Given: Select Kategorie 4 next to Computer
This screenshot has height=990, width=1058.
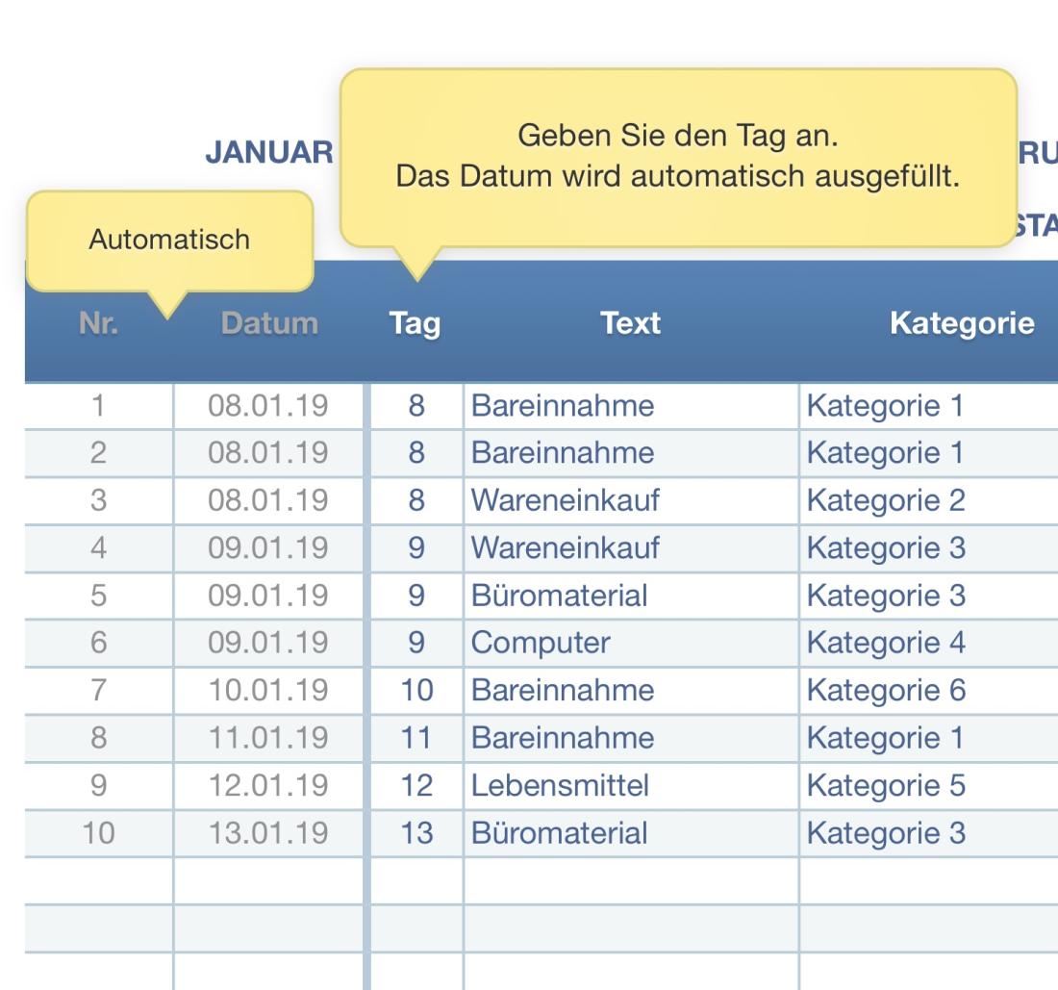Looking at the screenshot, I should point(886,642).
